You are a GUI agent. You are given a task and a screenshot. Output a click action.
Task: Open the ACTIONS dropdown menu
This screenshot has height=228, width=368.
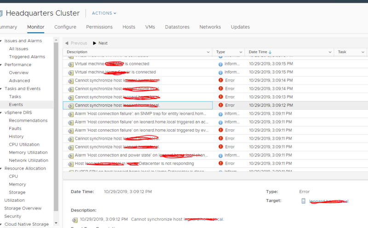(104, 13)
